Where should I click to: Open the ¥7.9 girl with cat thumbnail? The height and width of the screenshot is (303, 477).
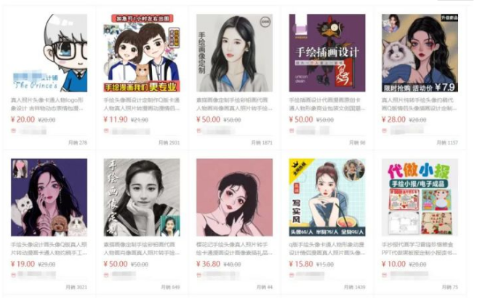(420, 53)
